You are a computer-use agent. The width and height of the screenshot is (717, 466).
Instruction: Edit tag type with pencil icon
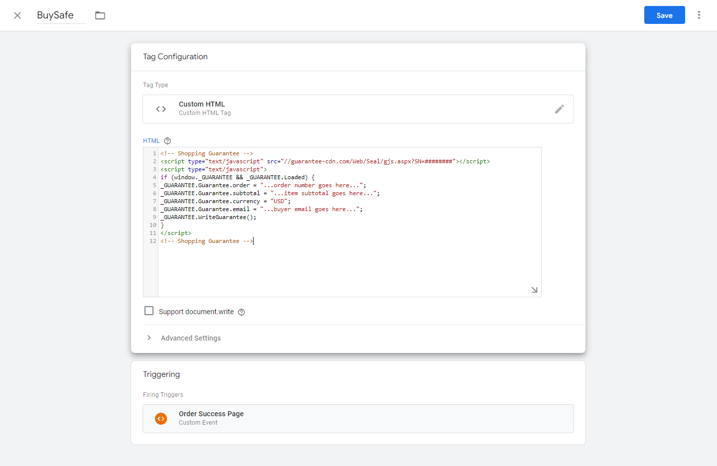tap(560, 109)
